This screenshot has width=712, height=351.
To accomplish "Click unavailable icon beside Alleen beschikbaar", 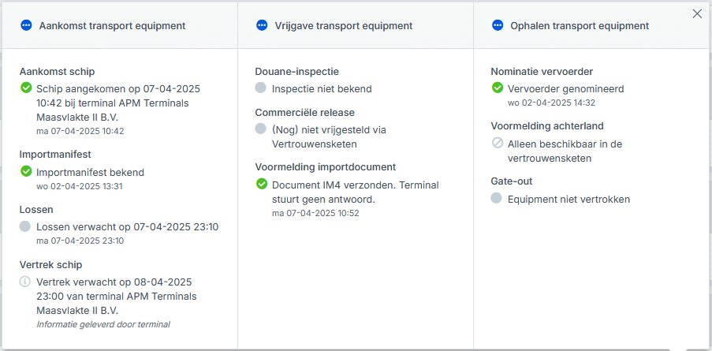I will [498, 143].
